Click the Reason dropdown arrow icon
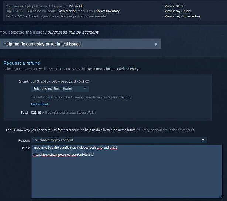The height and width of the screenshot is (201, 227). (x=203, y=140)
